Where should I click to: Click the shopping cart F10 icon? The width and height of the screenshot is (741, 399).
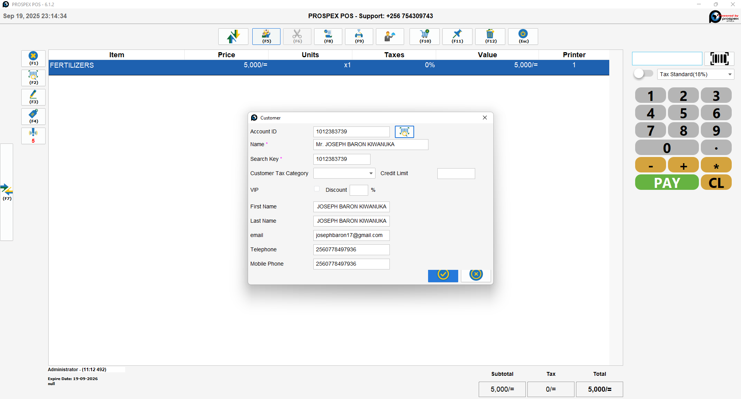click(425, 36)
